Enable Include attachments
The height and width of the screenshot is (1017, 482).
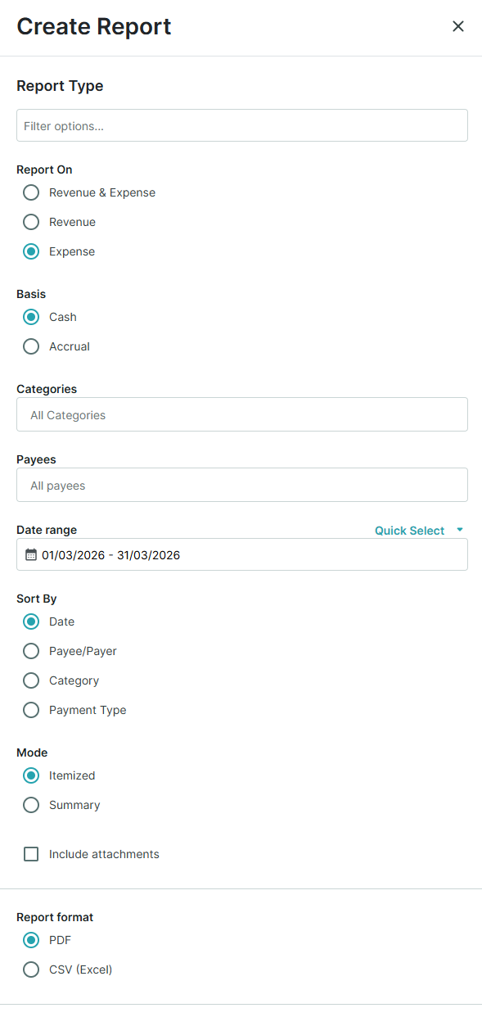[30, 854]
